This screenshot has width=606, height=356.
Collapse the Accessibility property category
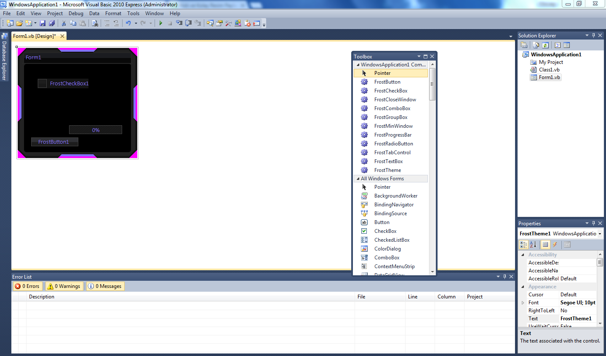point(523,255)
